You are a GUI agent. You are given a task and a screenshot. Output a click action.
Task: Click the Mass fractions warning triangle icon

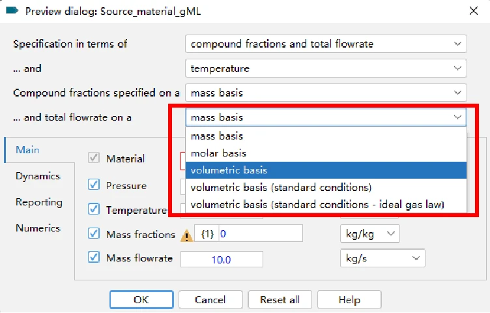(x=186, y=236)
